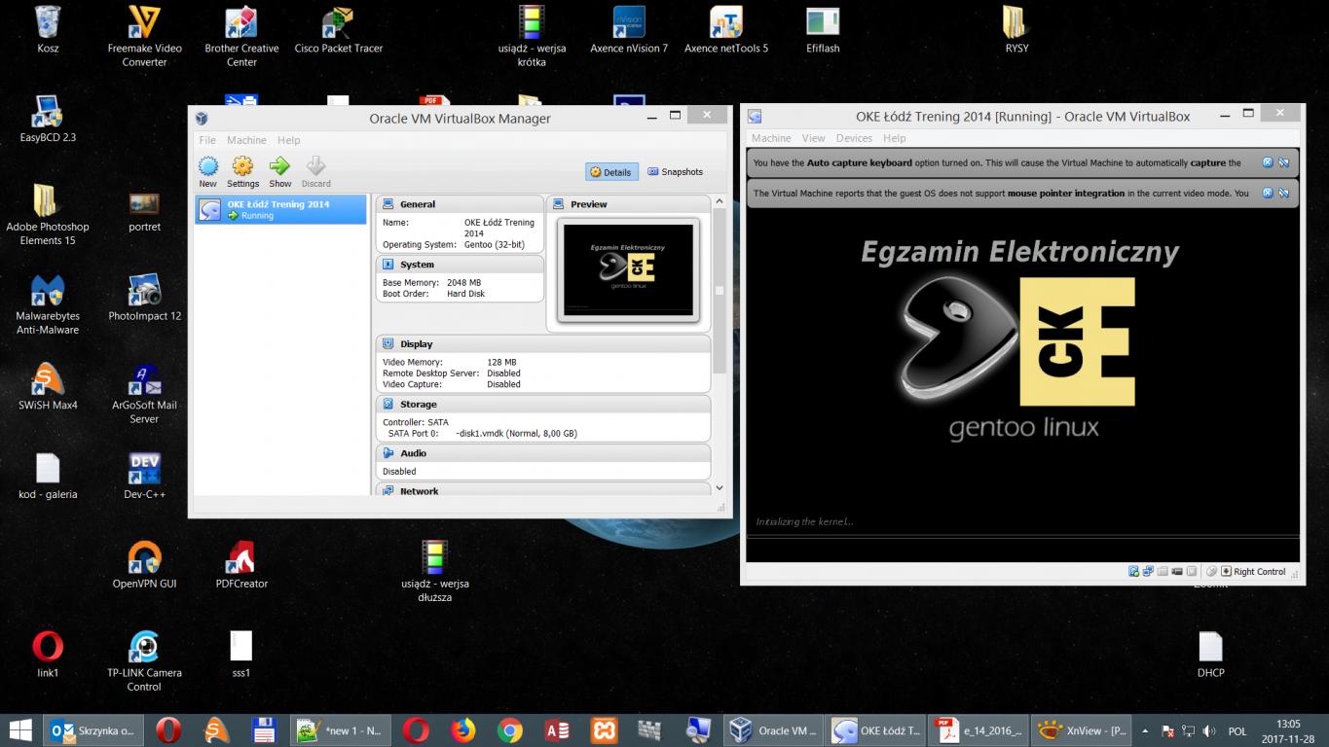Show hidden tray icons arrow
The width and height of the screenshot is (1329, 747).
[x=1144, y=730]
